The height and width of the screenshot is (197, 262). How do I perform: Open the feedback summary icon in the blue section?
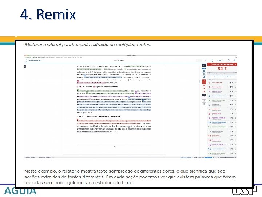[x=204, y=74]
